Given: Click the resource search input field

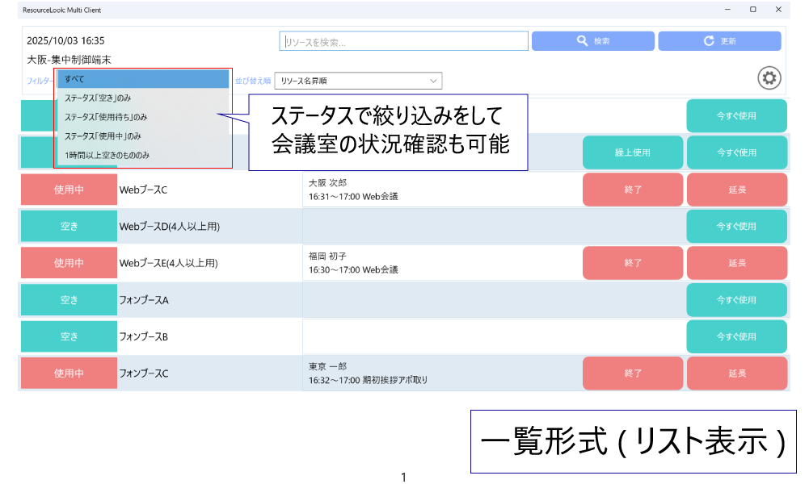Looking at the screenshot, I should pos(404,41).
